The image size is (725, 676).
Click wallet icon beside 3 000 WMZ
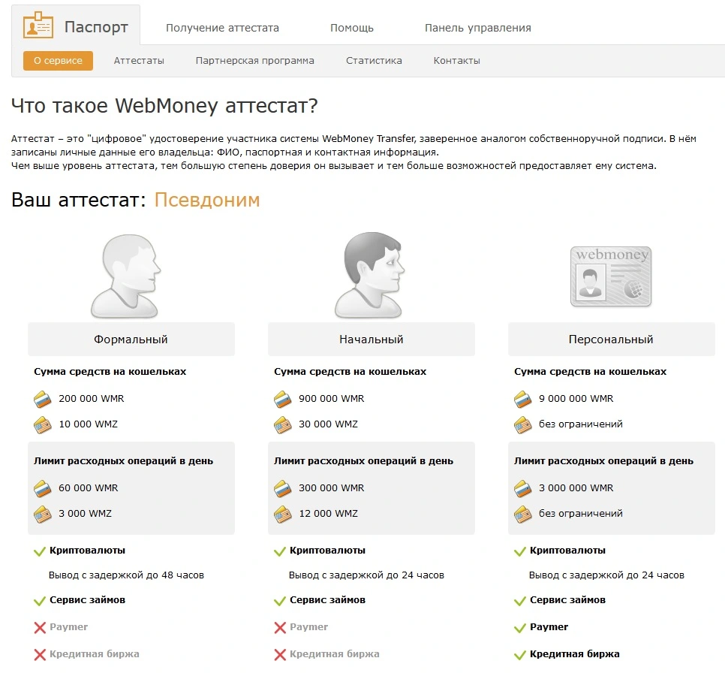(x=43, y=514)
